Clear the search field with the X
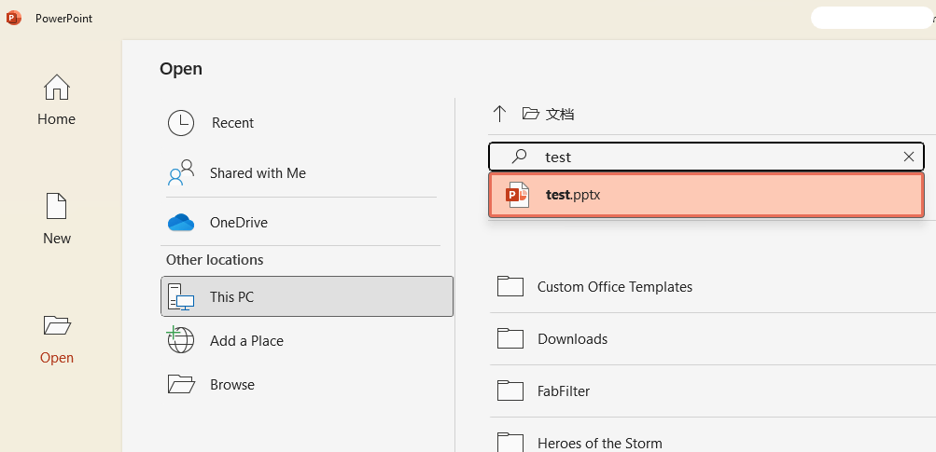Screen dimensions: 936x452 (909, 157)
